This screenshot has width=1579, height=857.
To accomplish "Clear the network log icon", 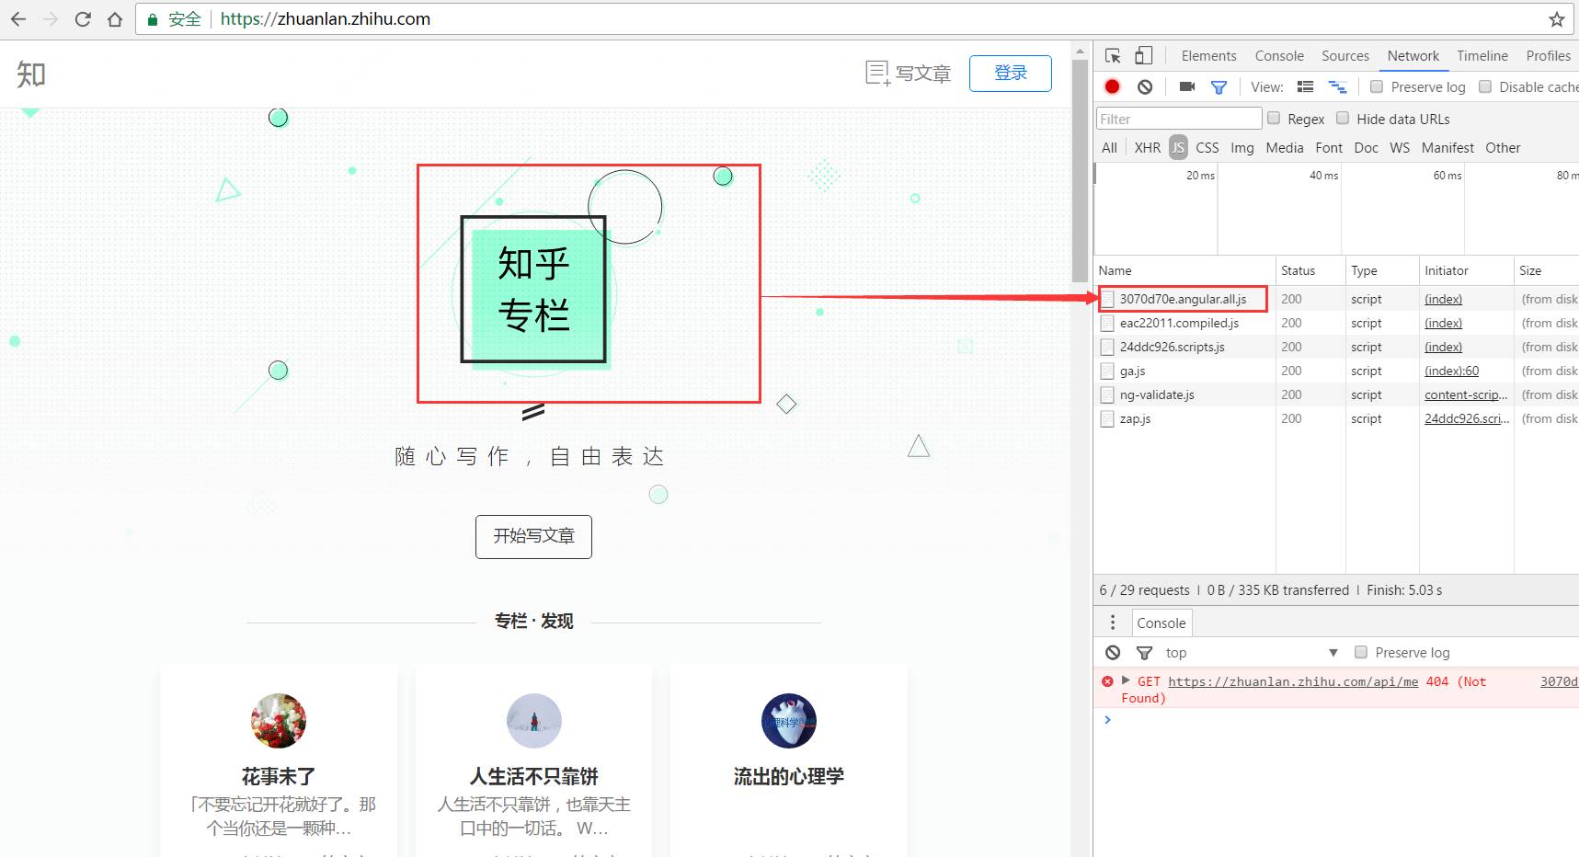I will [1145, 86].
